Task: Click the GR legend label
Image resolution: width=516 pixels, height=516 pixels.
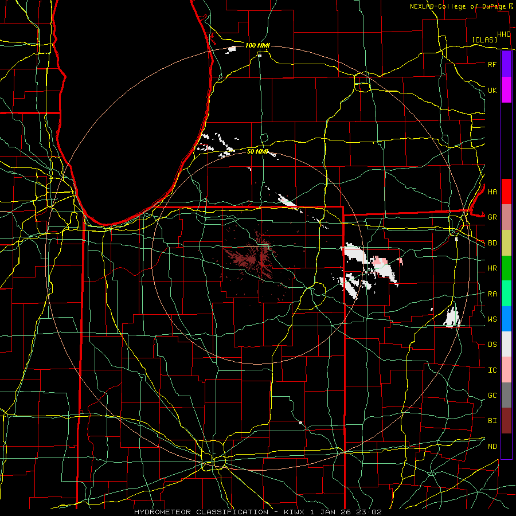Action: 492,217
